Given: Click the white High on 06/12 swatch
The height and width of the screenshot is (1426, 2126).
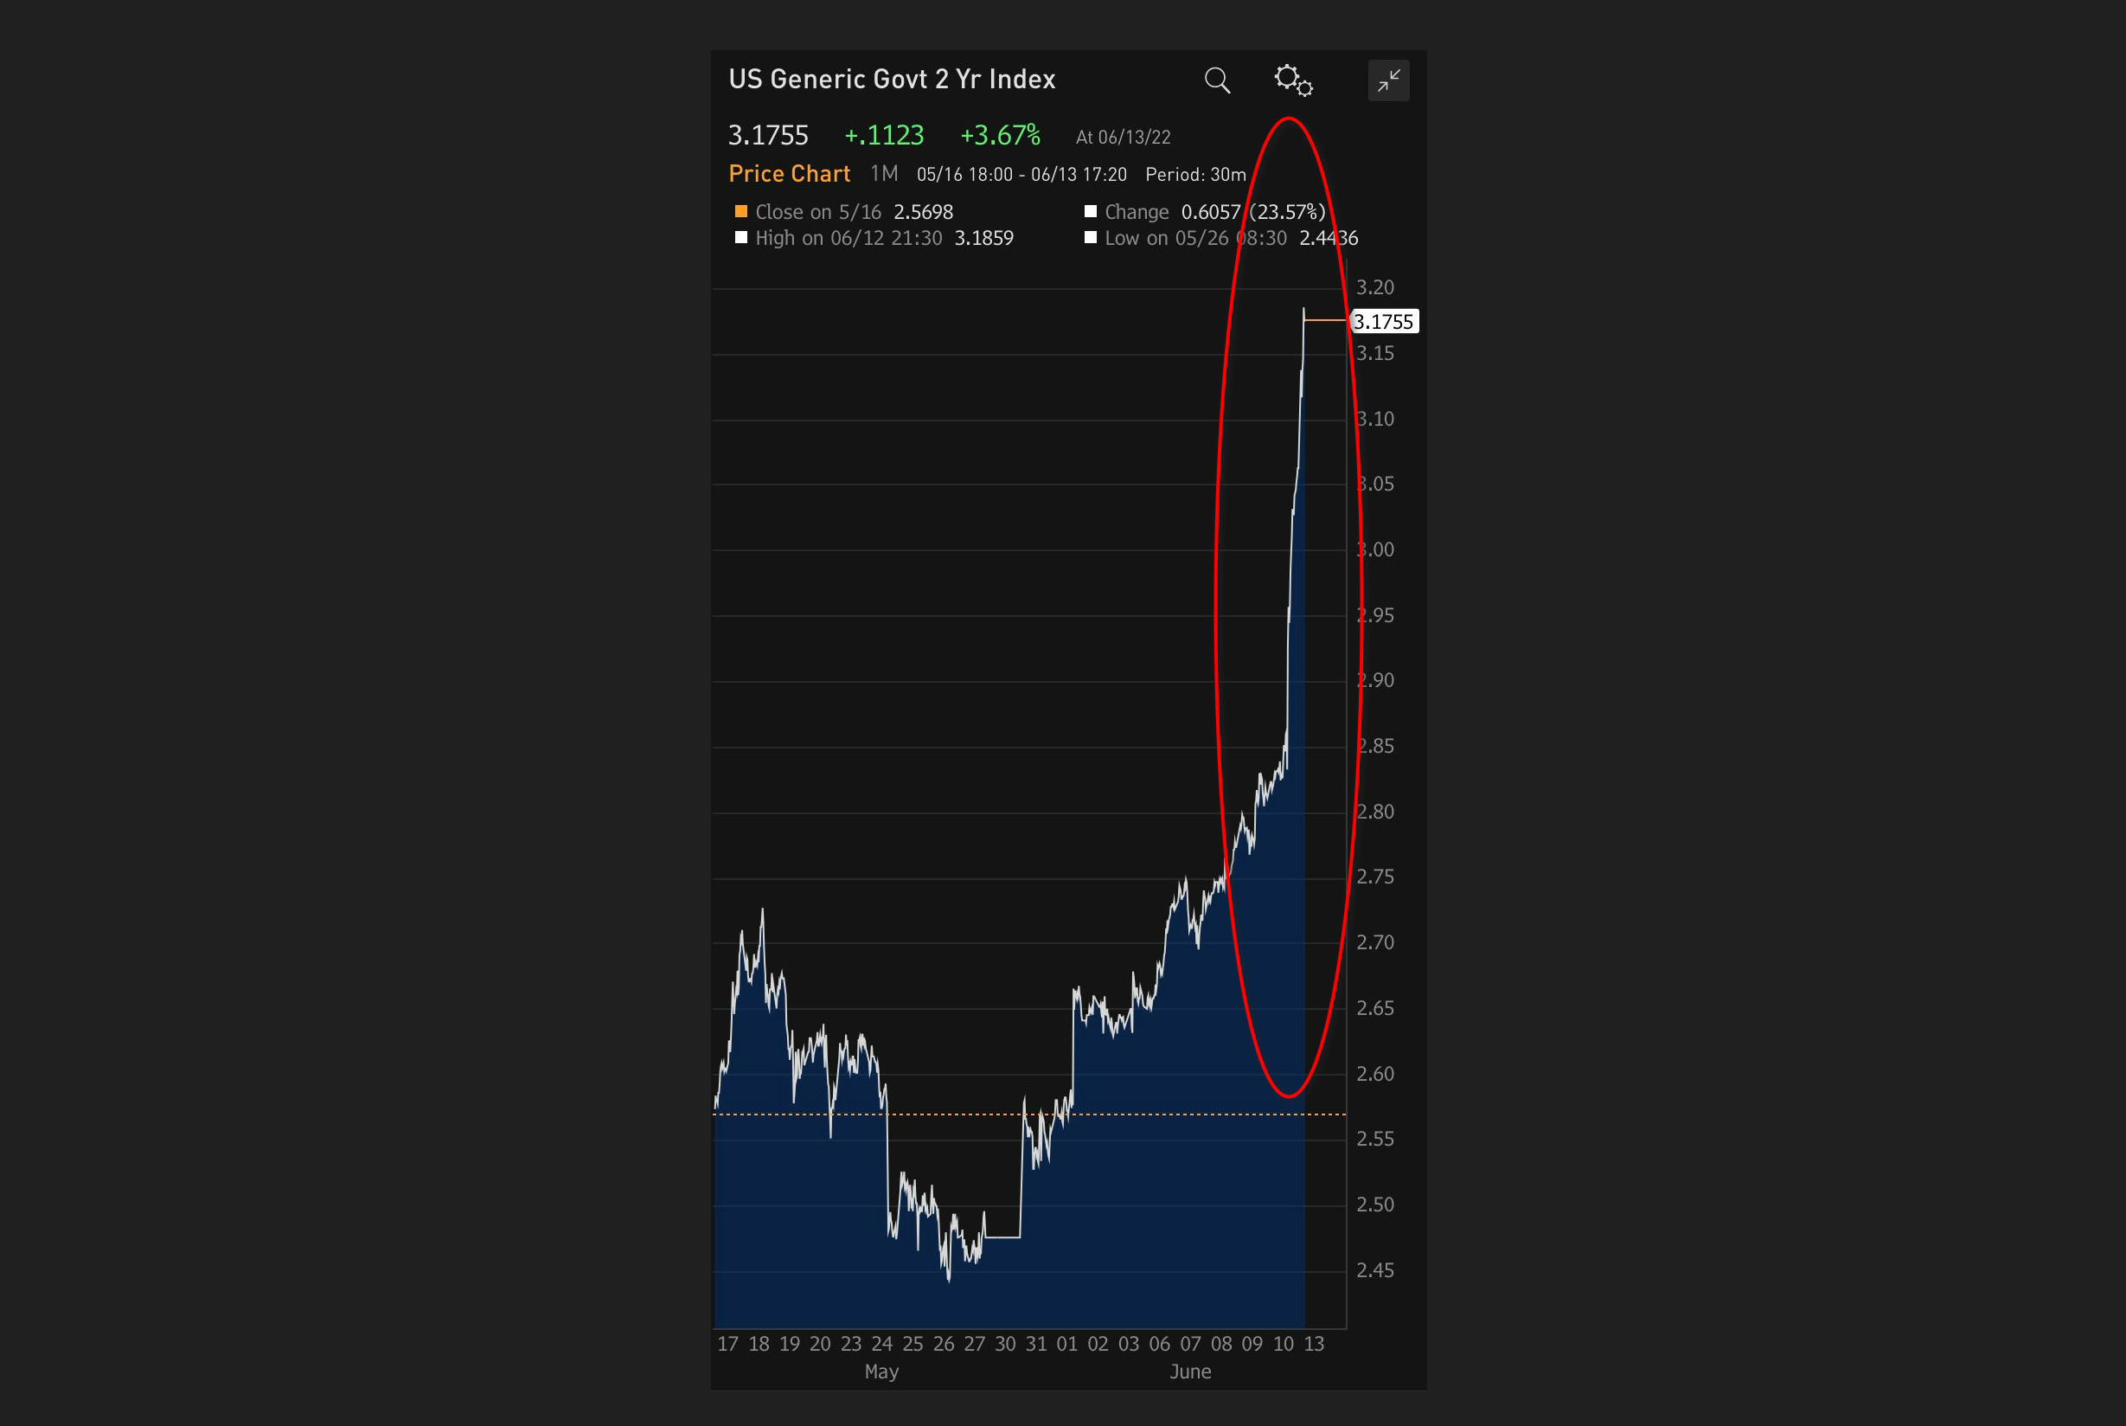Looking at the screenshot, I should click(740, 237).
